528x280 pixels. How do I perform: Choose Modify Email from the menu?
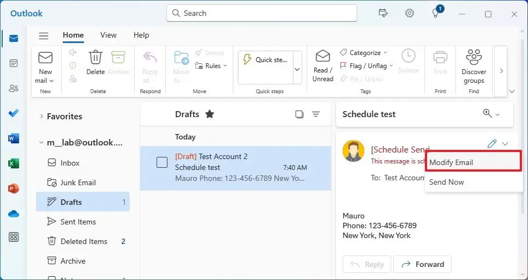pyautogui.click(x=473, y=162)
